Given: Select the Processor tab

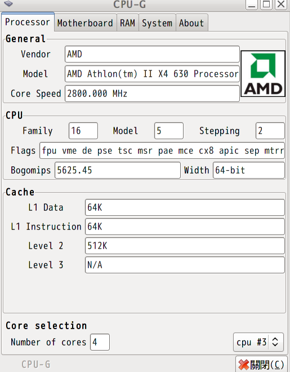Looking at the screenshot, I should tap(28, 22).
